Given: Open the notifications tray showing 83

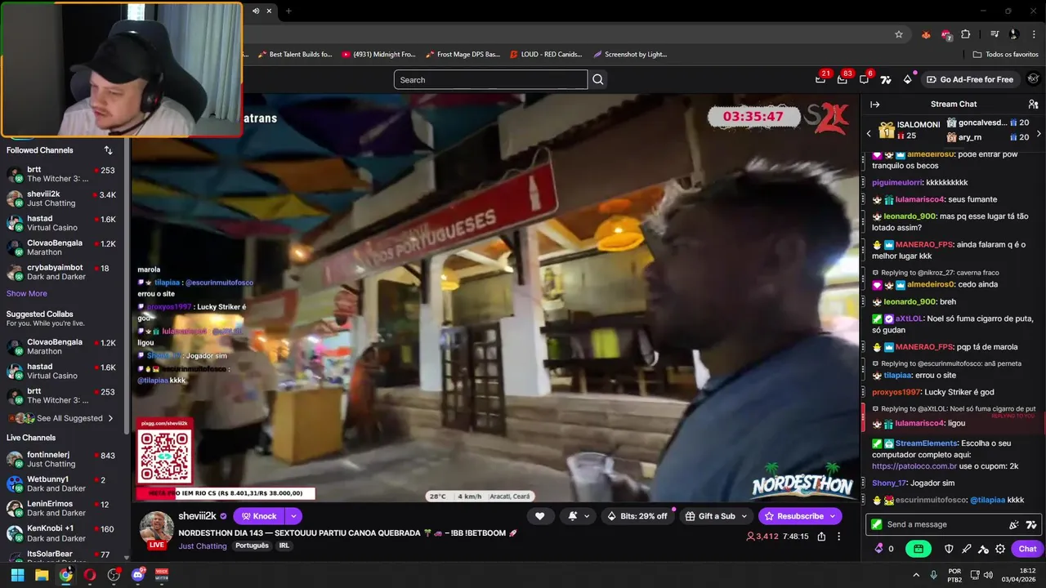Looking at the screenshot, I should pyautogui.click(x=843, y=79).
